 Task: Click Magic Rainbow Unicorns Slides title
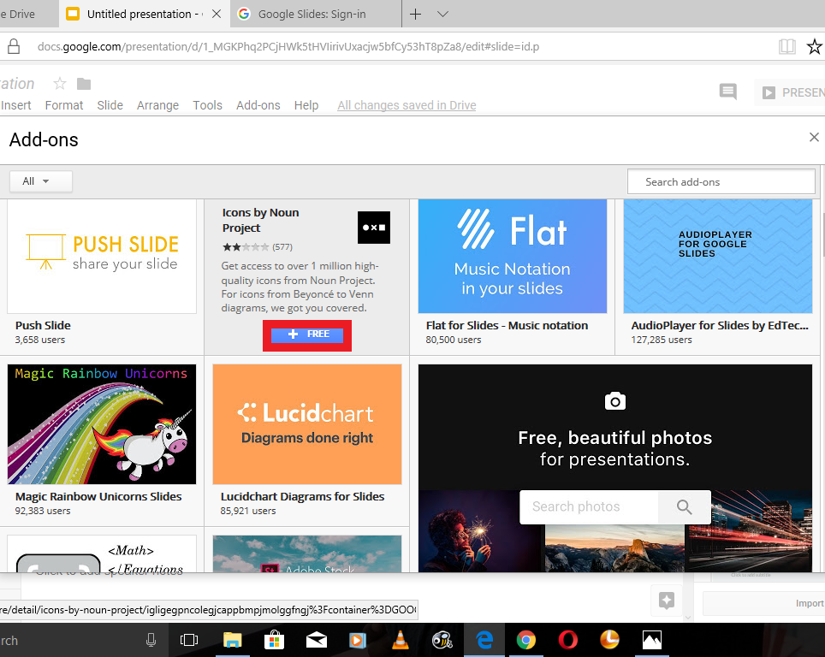[x=98, y=496]
